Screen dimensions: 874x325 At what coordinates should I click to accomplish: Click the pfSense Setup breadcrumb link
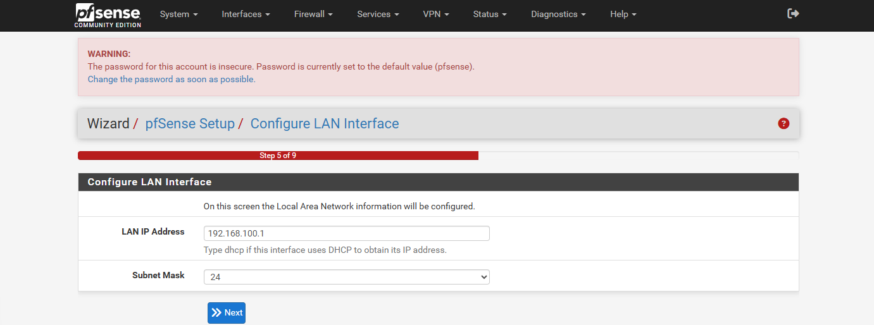click(190, 123)
